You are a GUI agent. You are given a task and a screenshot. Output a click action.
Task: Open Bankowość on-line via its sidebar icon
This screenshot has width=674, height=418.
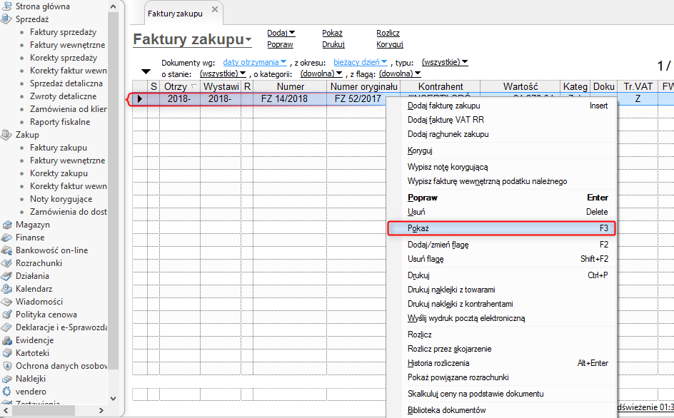pos(7,250)
